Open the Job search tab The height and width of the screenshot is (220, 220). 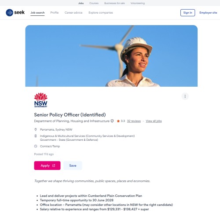[x=37, y=13]
